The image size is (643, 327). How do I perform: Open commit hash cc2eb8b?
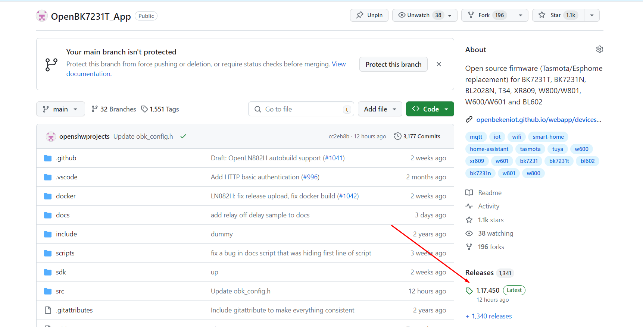point(339,136)
